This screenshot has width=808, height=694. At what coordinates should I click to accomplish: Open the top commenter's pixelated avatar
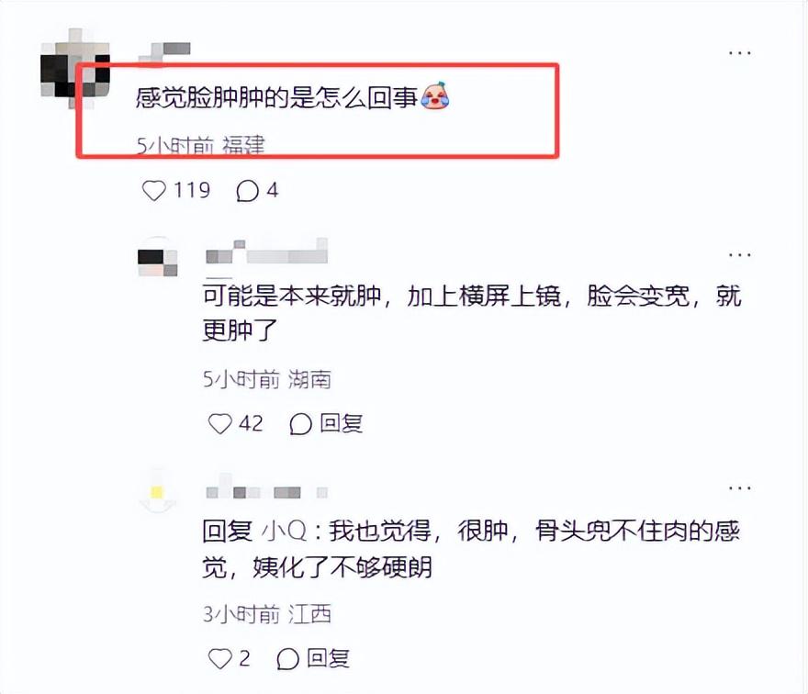coord(75,69)
